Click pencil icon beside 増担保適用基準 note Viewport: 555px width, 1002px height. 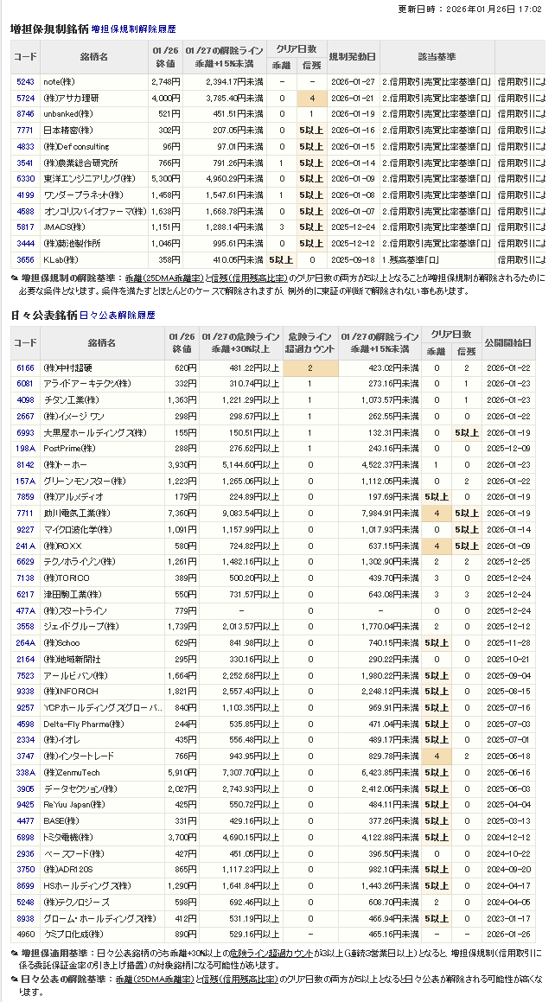15,952
